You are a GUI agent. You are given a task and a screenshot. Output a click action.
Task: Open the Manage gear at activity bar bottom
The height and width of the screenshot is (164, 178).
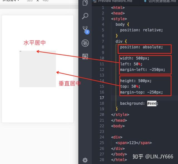pyautogui.click(x=85, y=160)
